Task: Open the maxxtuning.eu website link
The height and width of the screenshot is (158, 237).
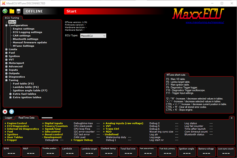Action: coord(205,22)
